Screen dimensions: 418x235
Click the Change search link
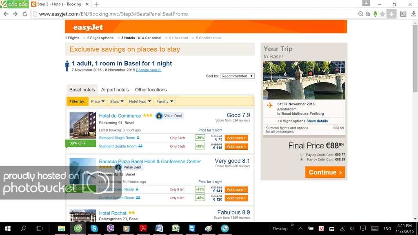[149, 70]
